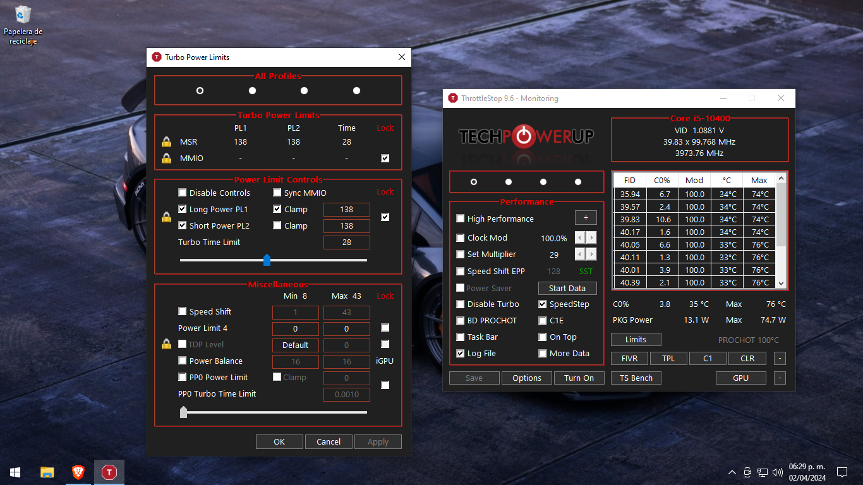This screenshot has height=485, width=863.
Task: Open the notification center icon
Action: click(x=842, y=472)
